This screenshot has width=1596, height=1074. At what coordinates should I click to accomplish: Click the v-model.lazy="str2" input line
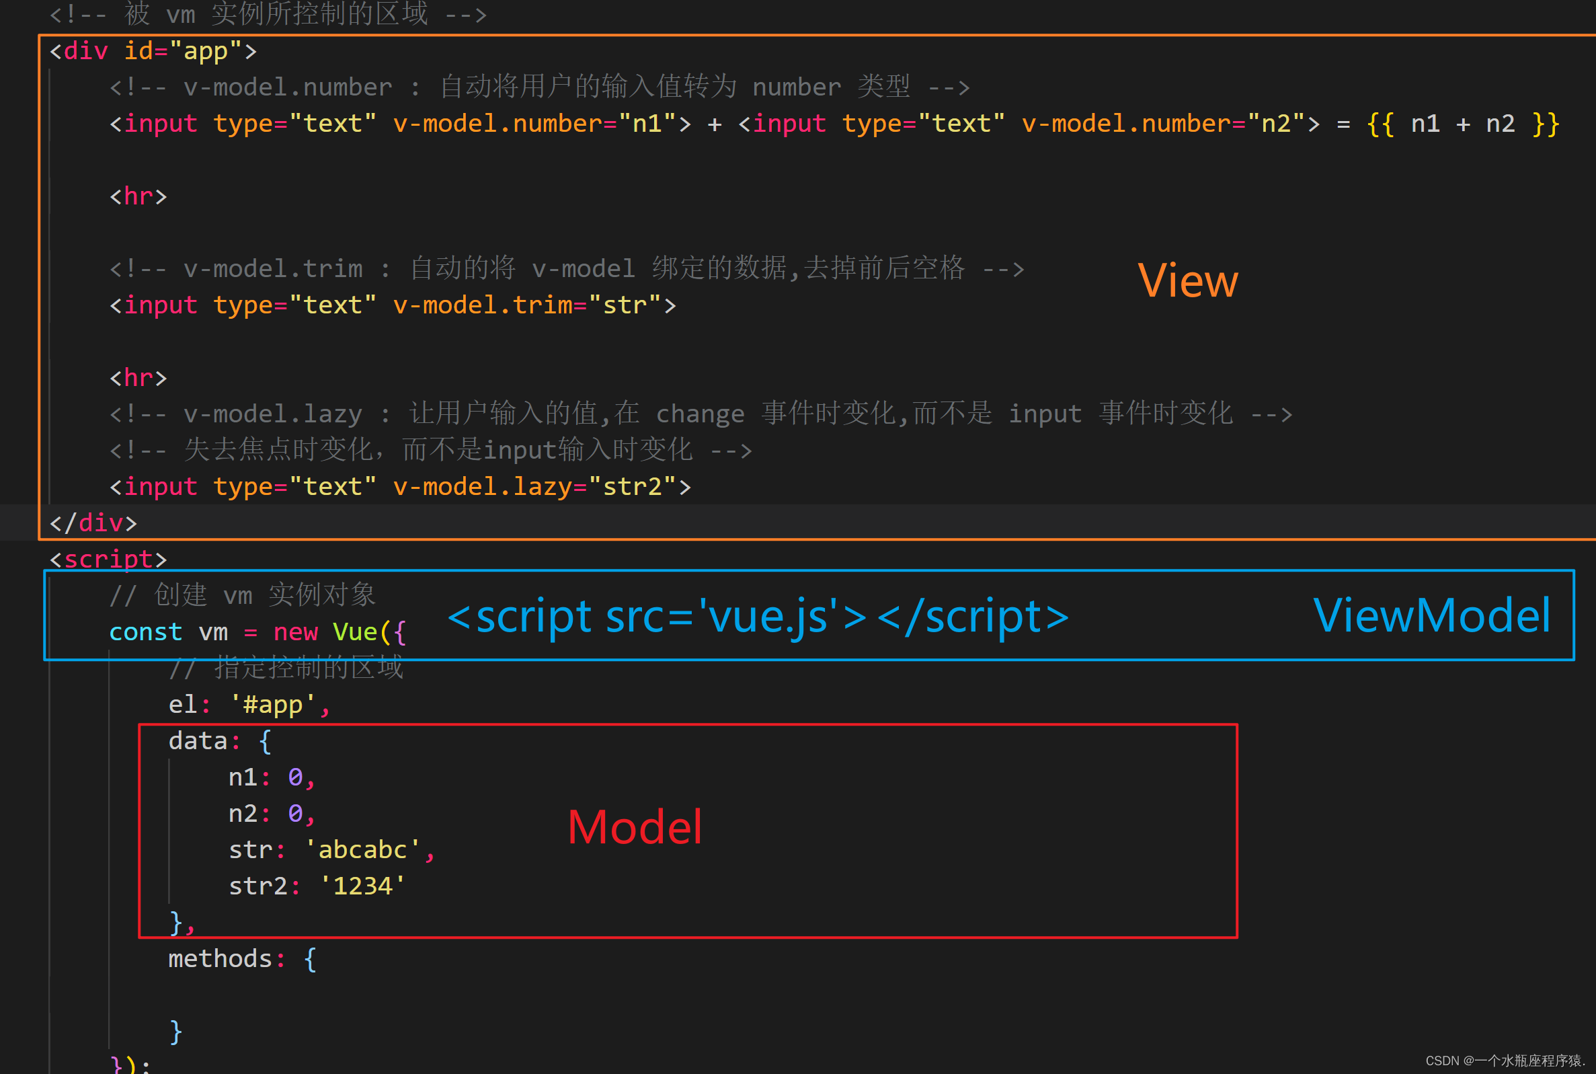tap(401, 486)
